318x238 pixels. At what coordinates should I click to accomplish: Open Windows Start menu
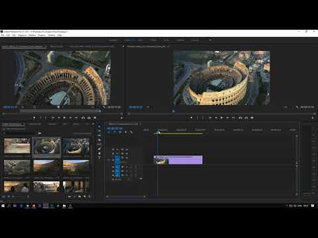(3, 206)
